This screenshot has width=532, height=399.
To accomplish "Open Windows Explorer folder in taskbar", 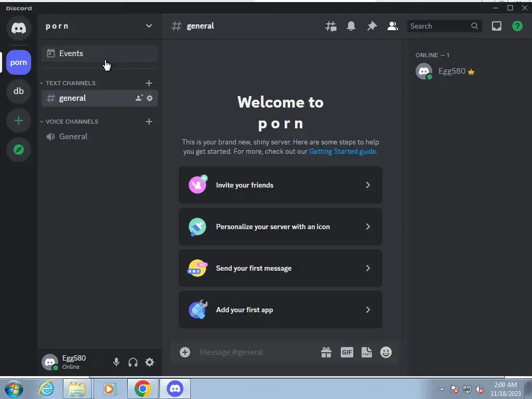I will coord(77,389).
